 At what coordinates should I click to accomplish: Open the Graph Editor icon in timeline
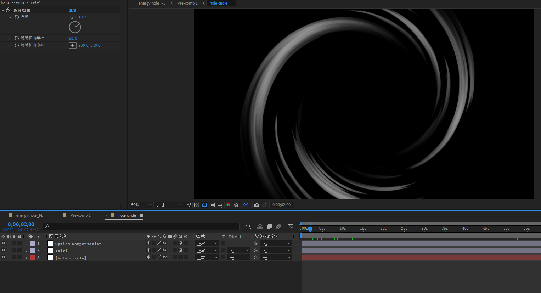(291, 226)
